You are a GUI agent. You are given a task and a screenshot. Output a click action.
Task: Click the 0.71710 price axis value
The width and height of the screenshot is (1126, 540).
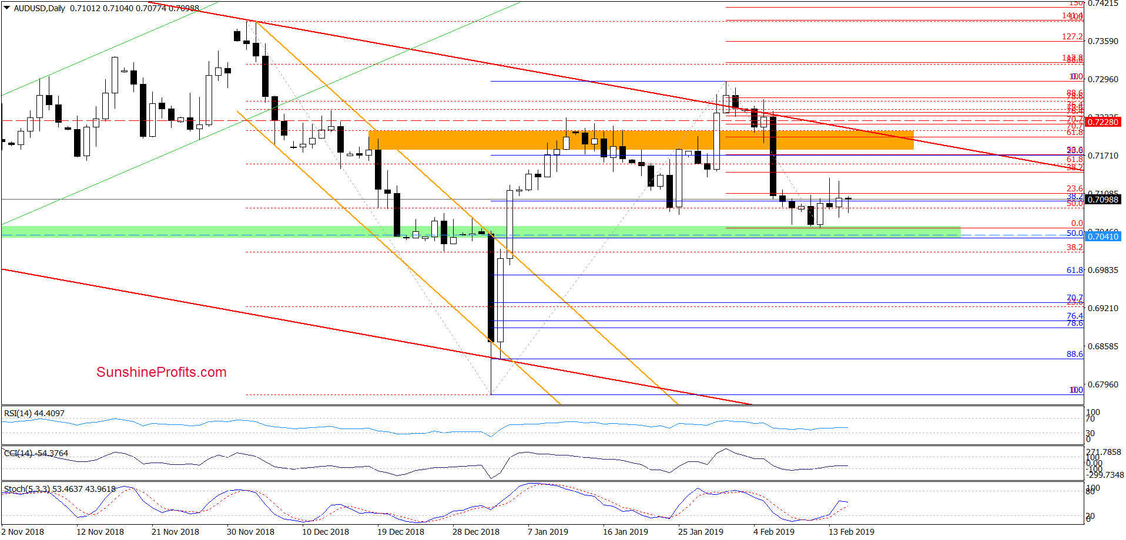pos(1103,156)
